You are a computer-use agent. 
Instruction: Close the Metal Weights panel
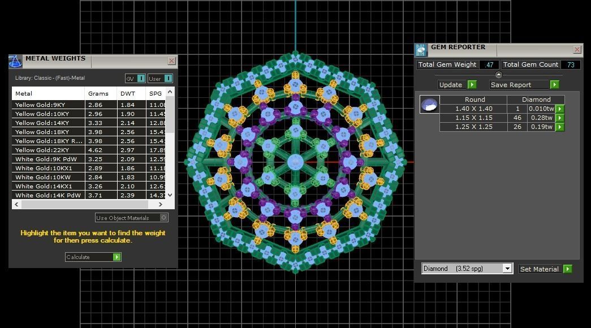coord(171,61)
